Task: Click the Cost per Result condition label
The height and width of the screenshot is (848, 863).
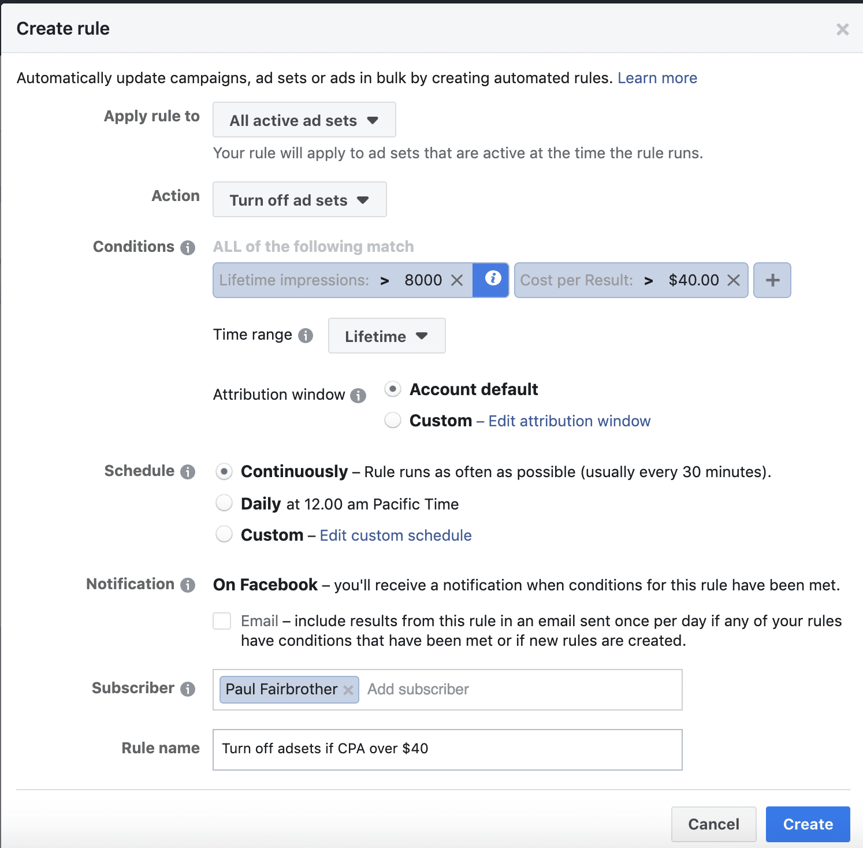Action: coord(576,280)
